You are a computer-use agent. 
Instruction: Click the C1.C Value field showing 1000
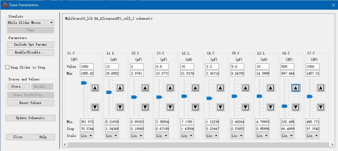[x=87, y=66]
